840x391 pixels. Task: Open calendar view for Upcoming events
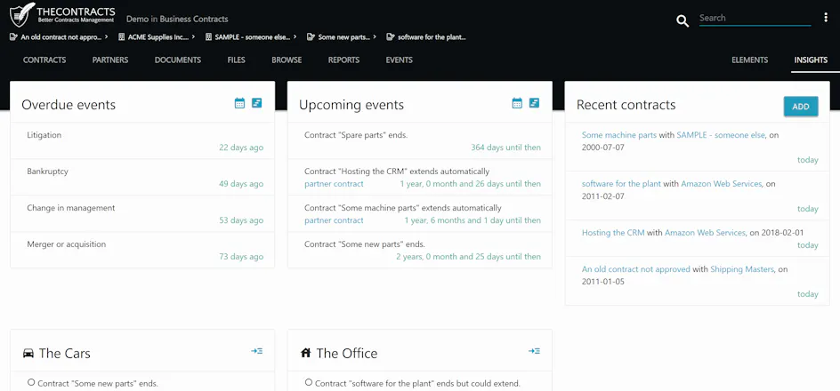tap(517, 103)
